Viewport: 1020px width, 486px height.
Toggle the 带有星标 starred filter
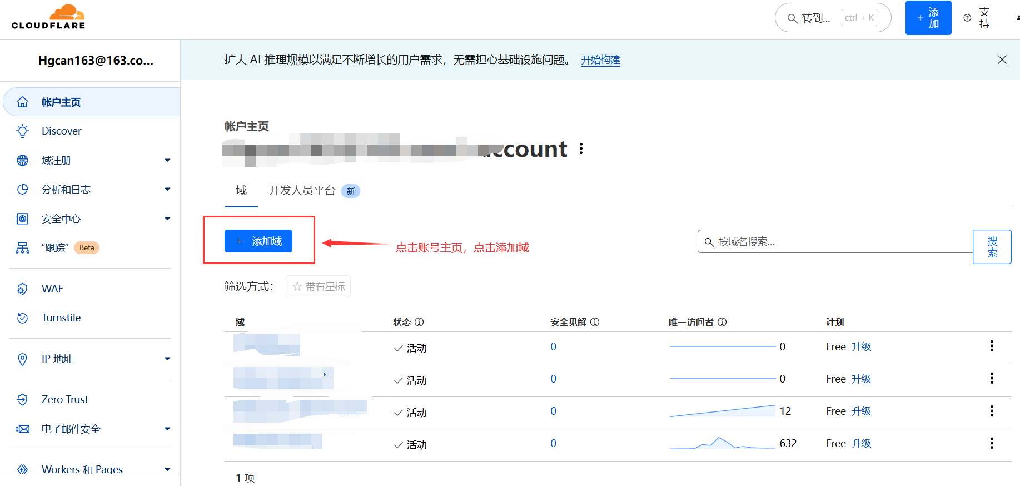(318, 286)
